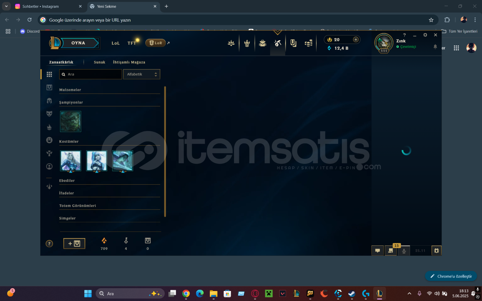The image size is (482, 301).
Task: Select the first skin shard under Kostümler
Action: point(71,161)
